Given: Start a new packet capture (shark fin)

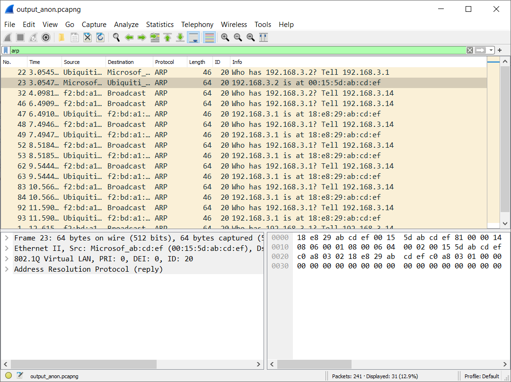Looking at the screenshot, I should click(8, 37).
